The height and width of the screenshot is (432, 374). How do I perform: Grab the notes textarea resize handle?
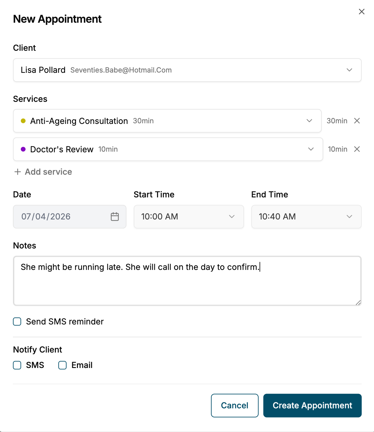coord(358,302)
